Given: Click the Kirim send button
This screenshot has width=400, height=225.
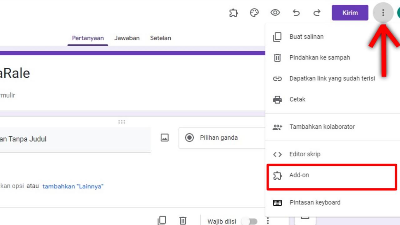Looking at the screenshot, I should [350, 13].
